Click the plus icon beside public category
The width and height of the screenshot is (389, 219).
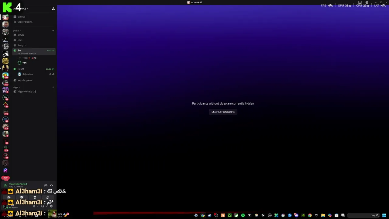[53, 31]
